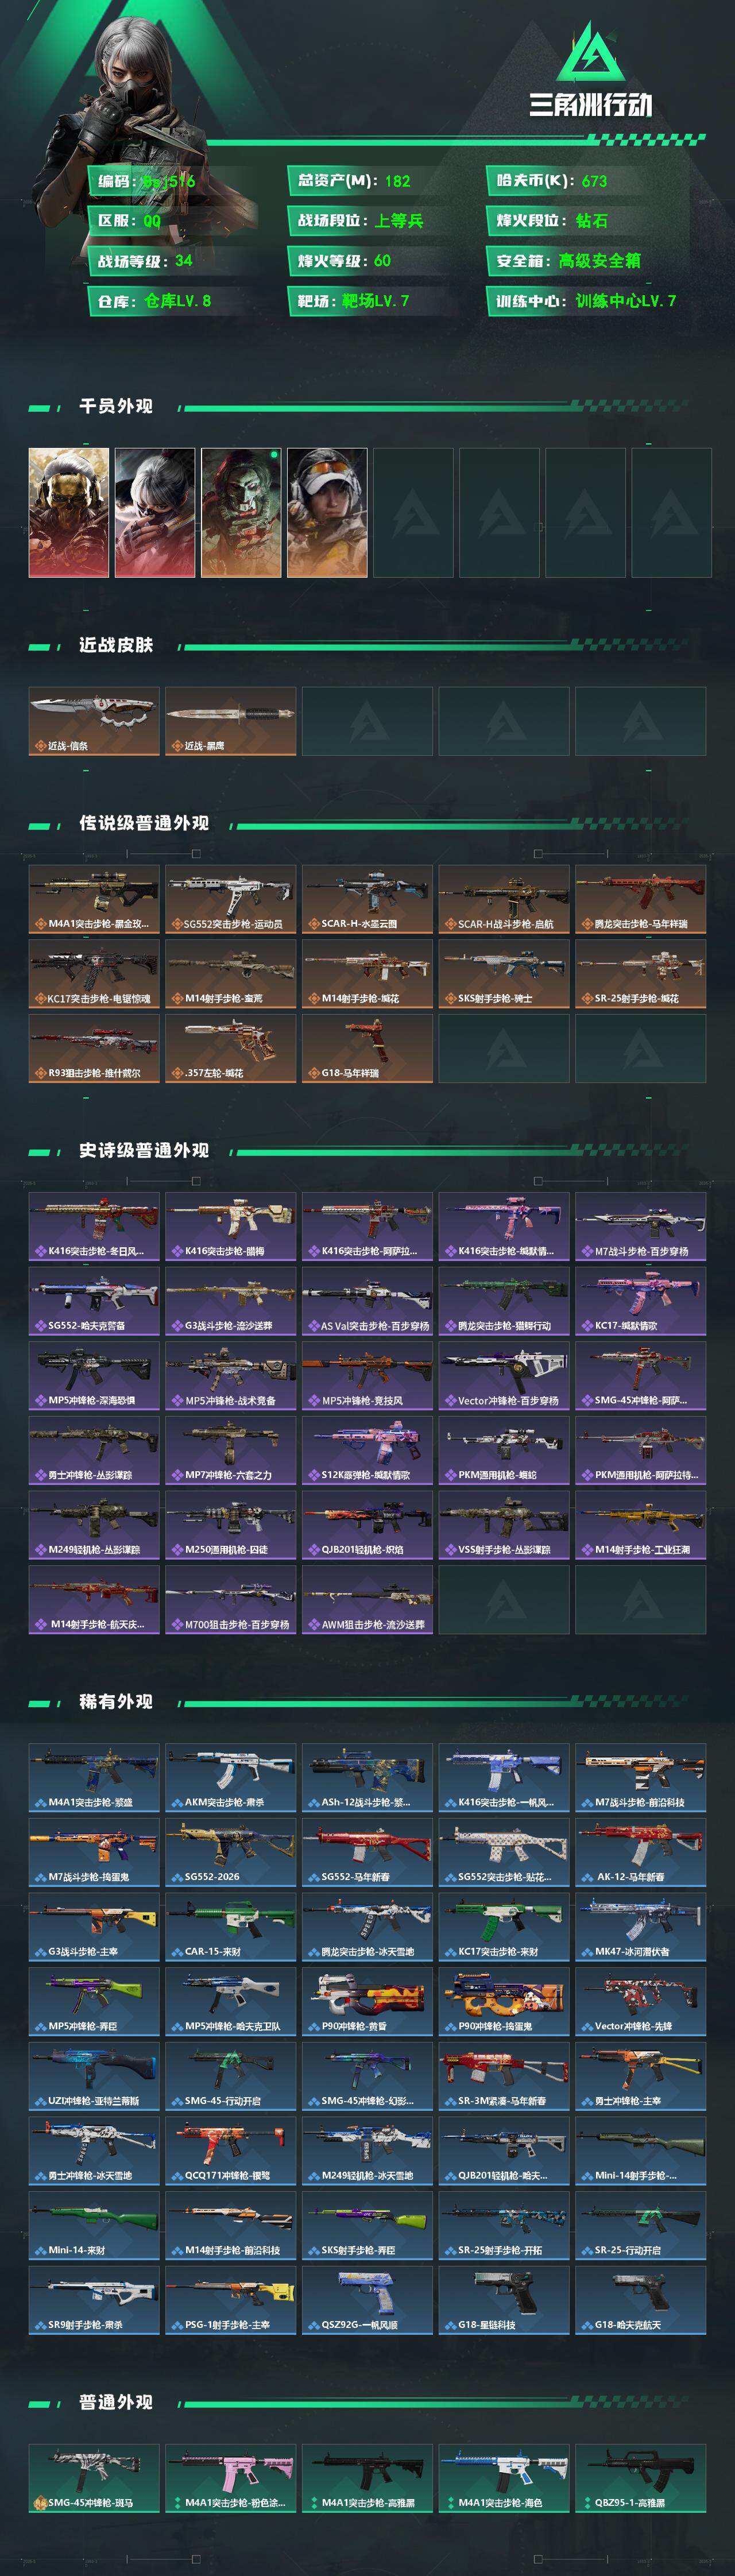Select the SG552突击步枪-运动员 legendary skin
735x2576 pixels.
coord(230,899)
